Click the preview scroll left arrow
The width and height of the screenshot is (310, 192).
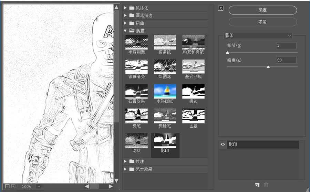pos(87,186)
